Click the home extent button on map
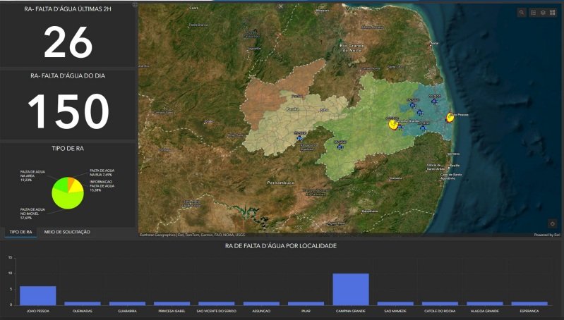Screen dimensions: 564x320 click(x=552, y=223)
